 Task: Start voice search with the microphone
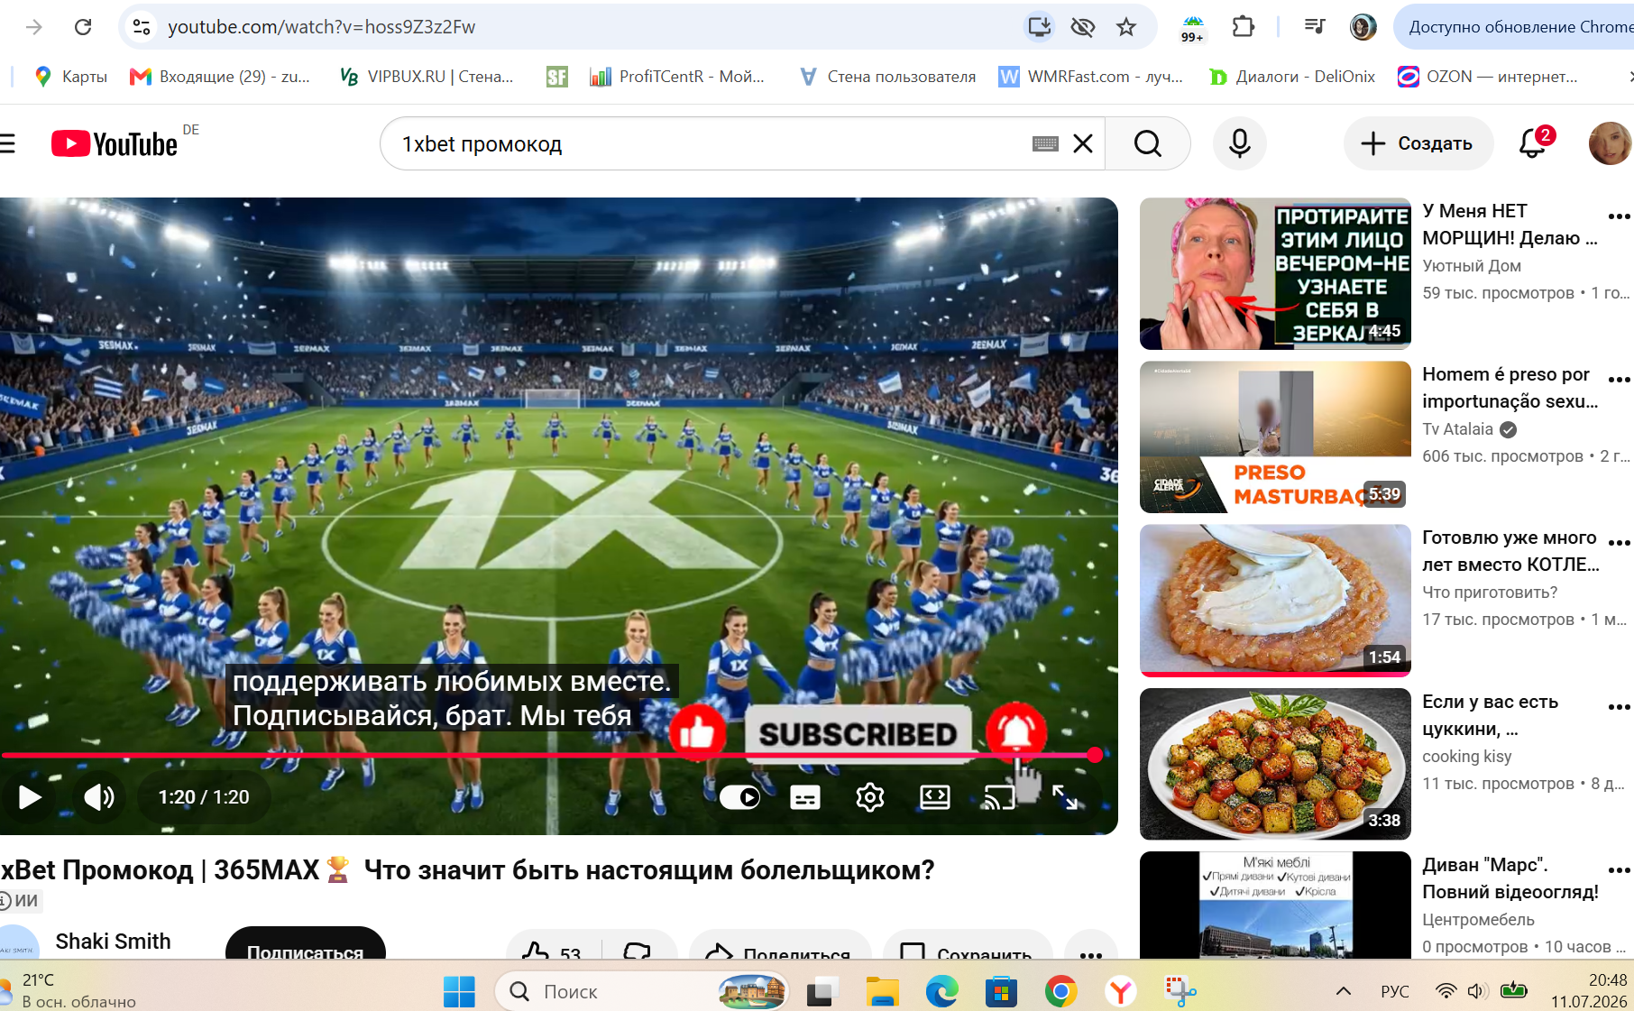(1240, 143)
